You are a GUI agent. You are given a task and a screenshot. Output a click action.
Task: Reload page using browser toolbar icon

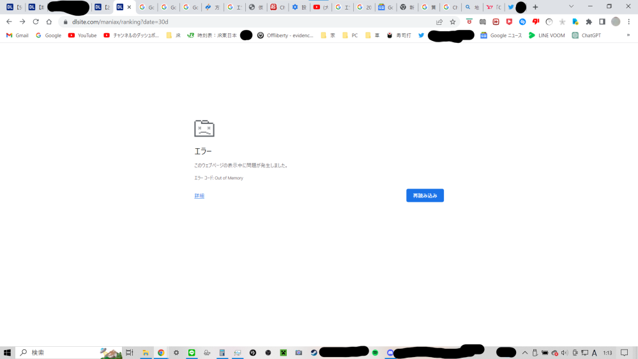[x=36, y=22]
